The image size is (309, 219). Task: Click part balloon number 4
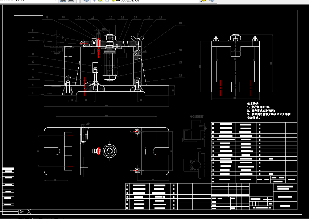pos(33,69)
